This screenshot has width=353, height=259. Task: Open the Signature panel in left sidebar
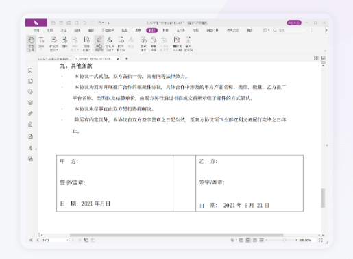coord(30,148)
